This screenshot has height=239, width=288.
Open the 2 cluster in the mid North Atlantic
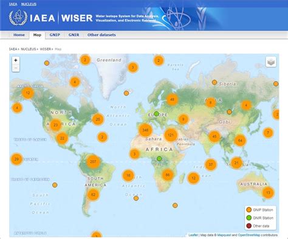point(102,137)
